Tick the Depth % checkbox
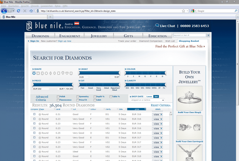239x161 pixels. click(95, 97)
